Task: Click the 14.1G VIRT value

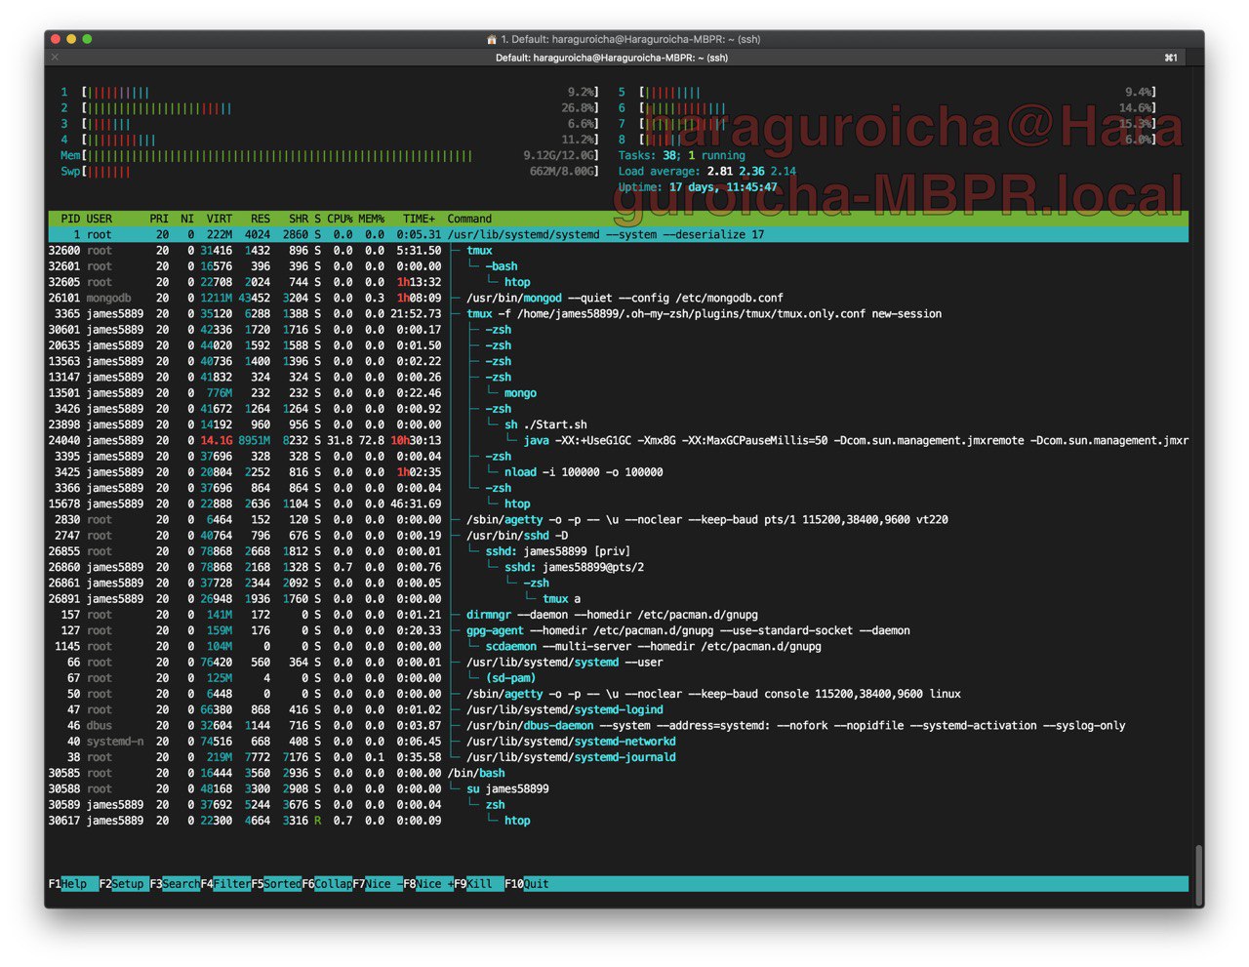Action: point(217,440)
